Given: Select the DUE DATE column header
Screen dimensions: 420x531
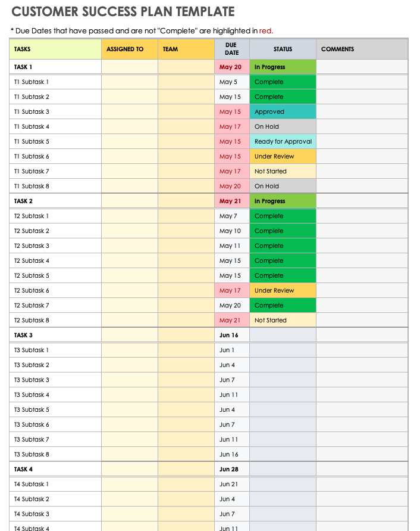Looking at the screenshot, I should click(x=231, y=49).
